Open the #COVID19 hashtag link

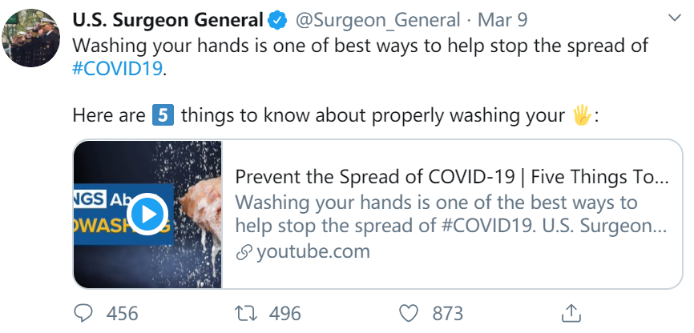coord(117,70)
